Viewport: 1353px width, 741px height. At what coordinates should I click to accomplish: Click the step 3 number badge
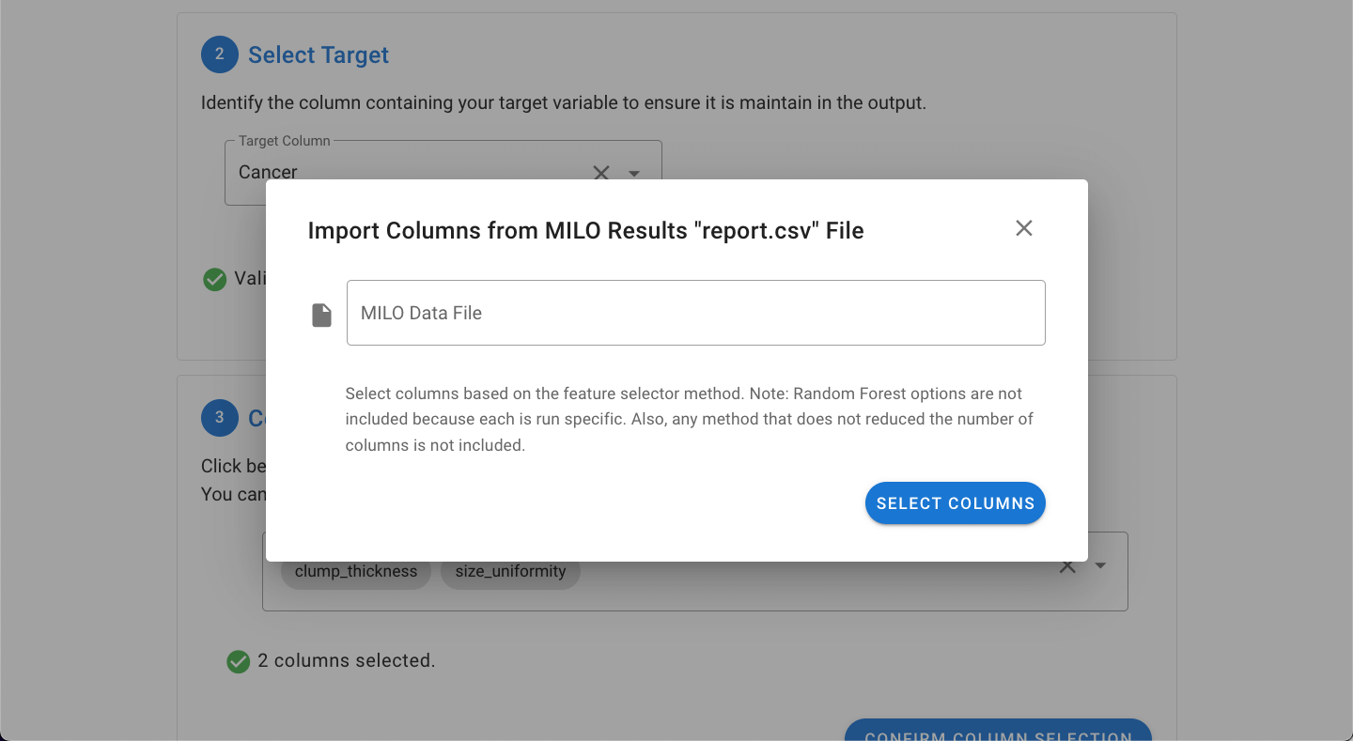(x=220, y=418)
